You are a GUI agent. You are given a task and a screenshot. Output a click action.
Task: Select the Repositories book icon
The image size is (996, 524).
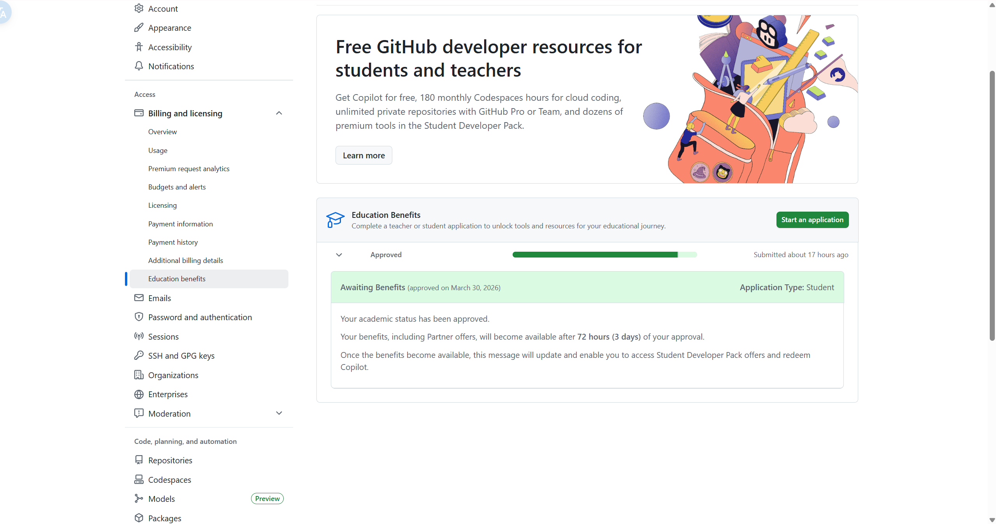139,460
